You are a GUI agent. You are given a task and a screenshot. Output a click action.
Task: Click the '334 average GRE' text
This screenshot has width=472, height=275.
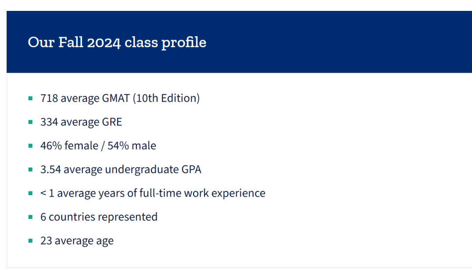point(81,122)
